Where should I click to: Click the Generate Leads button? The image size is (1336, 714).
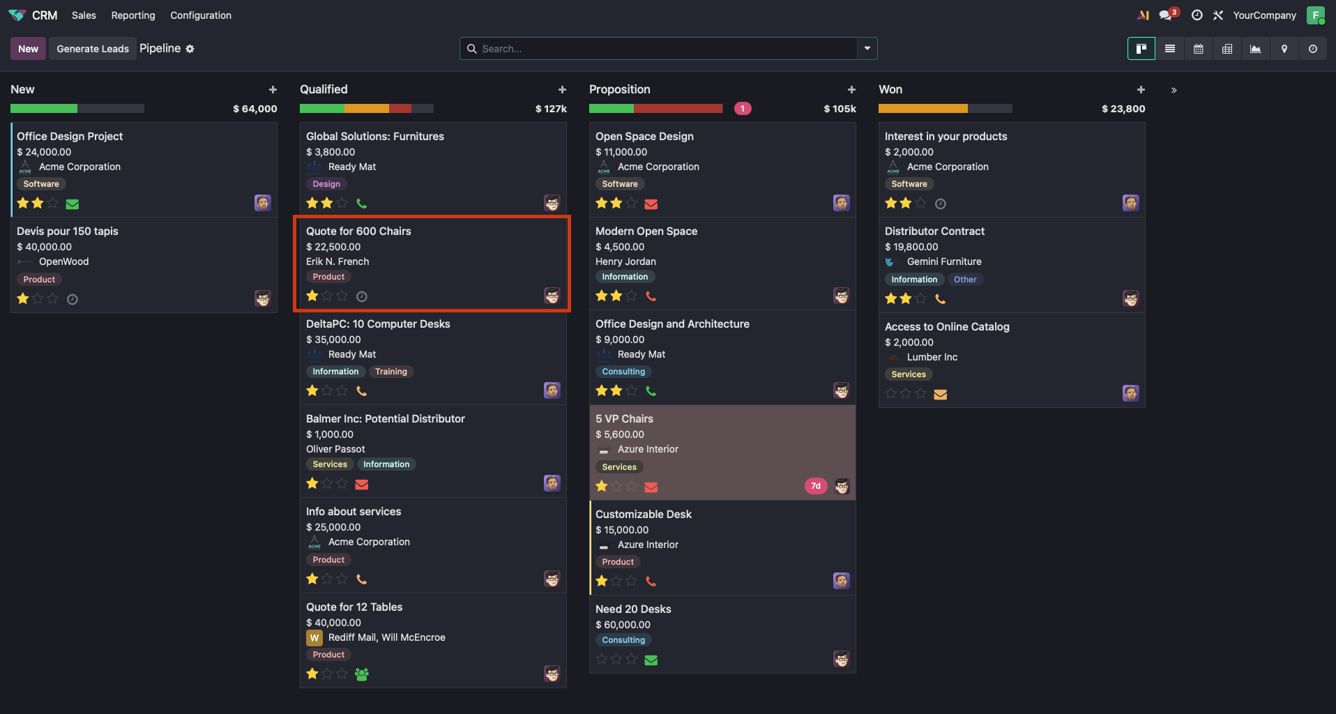(x=93, y=49)
